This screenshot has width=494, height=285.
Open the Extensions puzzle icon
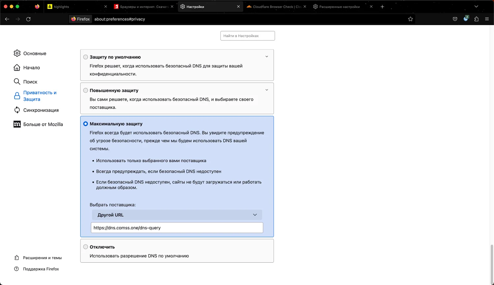(476, 19)
